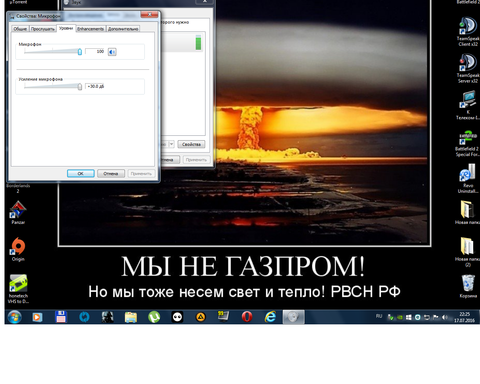
Task: Click the Microphone boost slider handle
Action: [x=80, y=87]
